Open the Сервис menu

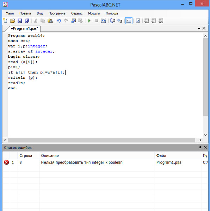point(77,13)
